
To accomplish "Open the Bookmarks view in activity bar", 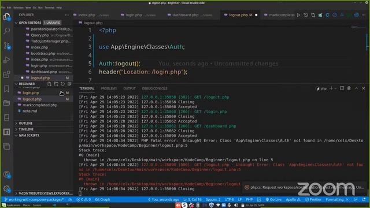I will coord(6,88).
